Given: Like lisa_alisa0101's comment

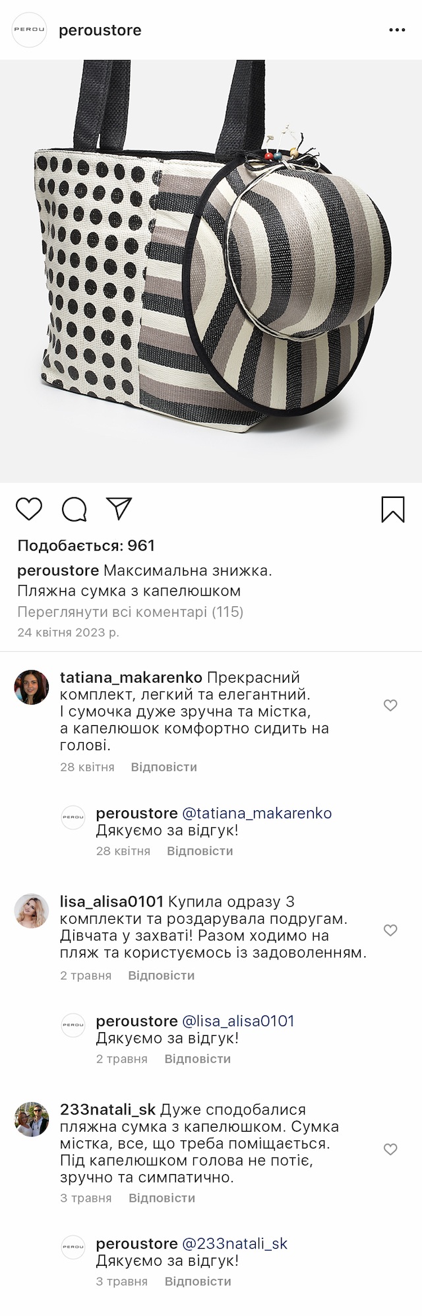Looking at the screenshot, I should [x=390, y=930].
